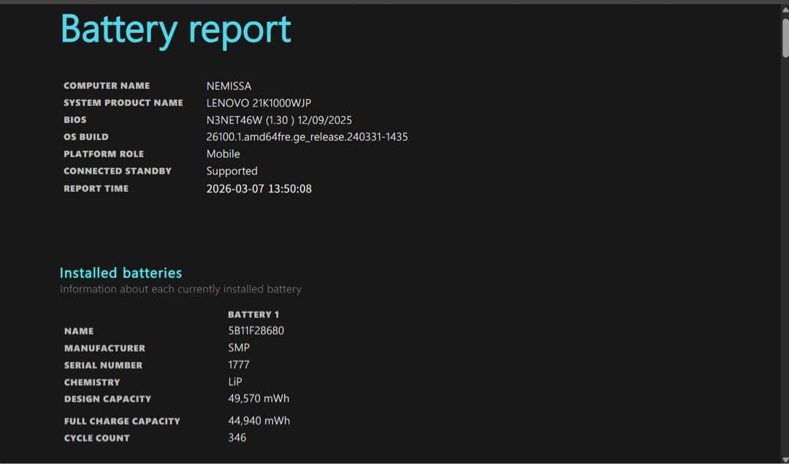Click the Connected Standby Supported value

coord(232,171)
